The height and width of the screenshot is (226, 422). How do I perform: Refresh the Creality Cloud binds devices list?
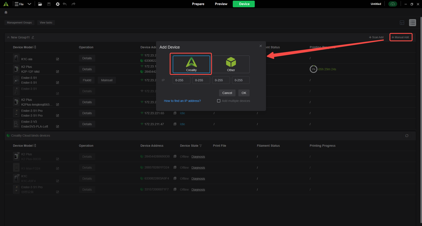(407, 135)
